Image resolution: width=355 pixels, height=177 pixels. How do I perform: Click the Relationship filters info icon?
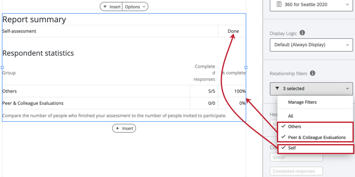(x=312, y=73)
